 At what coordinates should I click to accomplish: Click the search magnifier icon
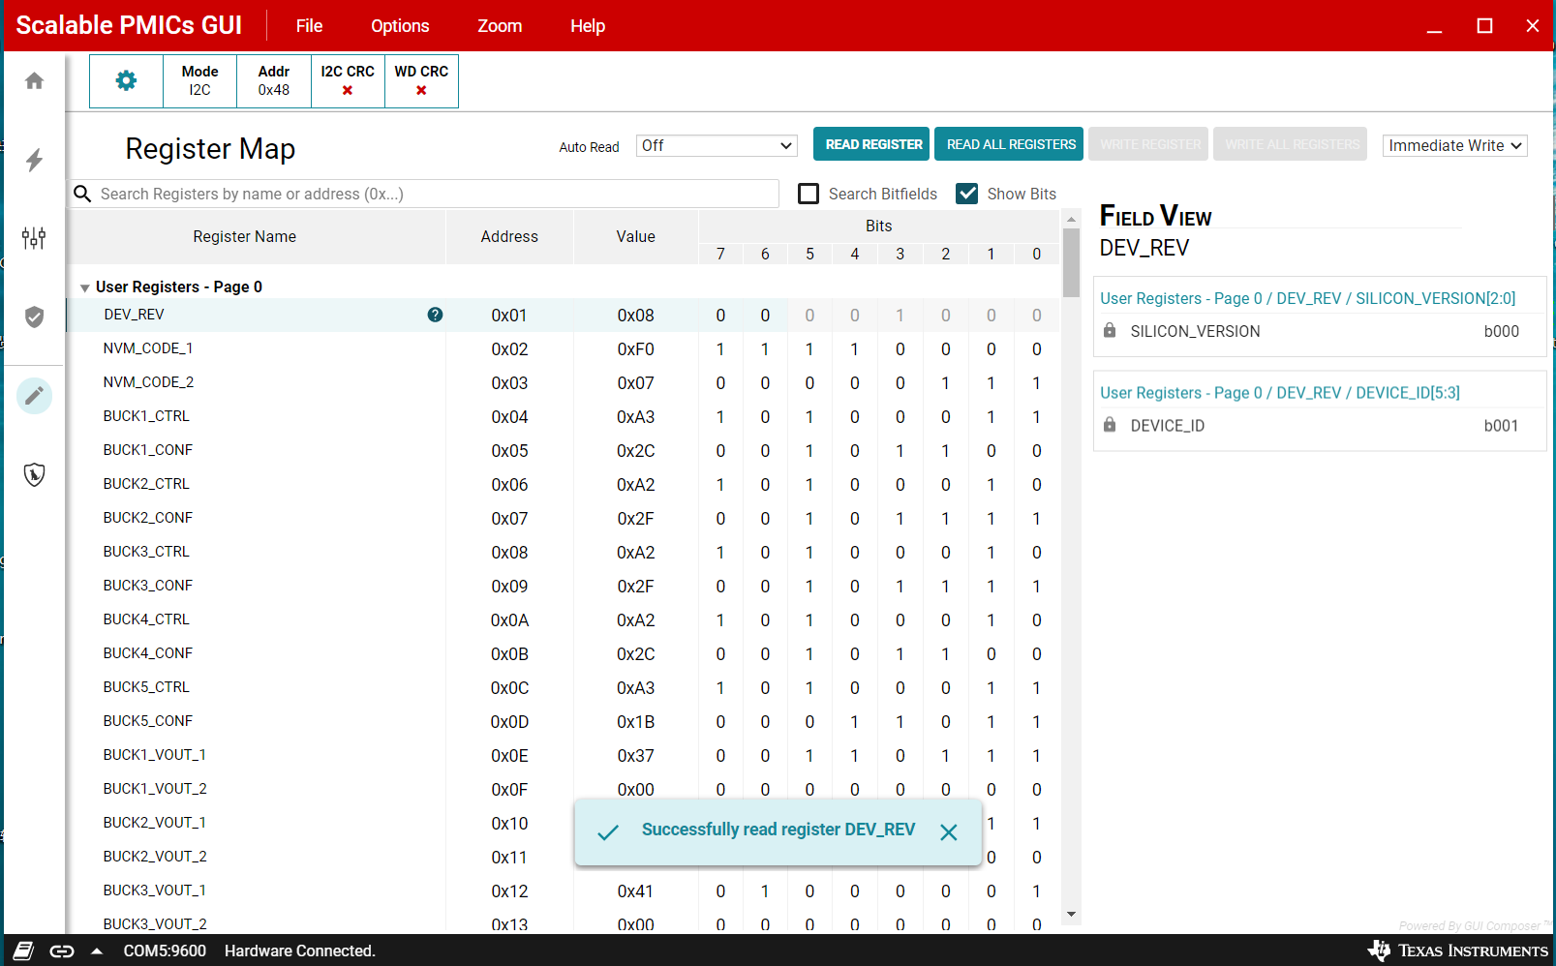click(x=83, y=194)
